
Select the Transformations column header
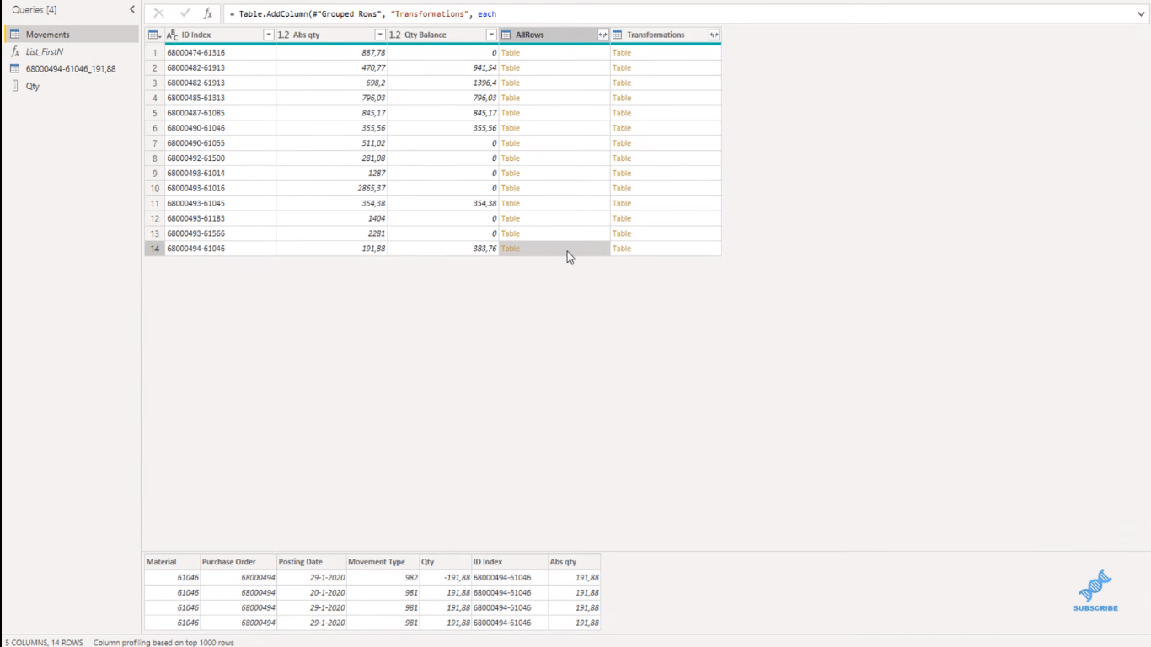[x=665, y=35]
